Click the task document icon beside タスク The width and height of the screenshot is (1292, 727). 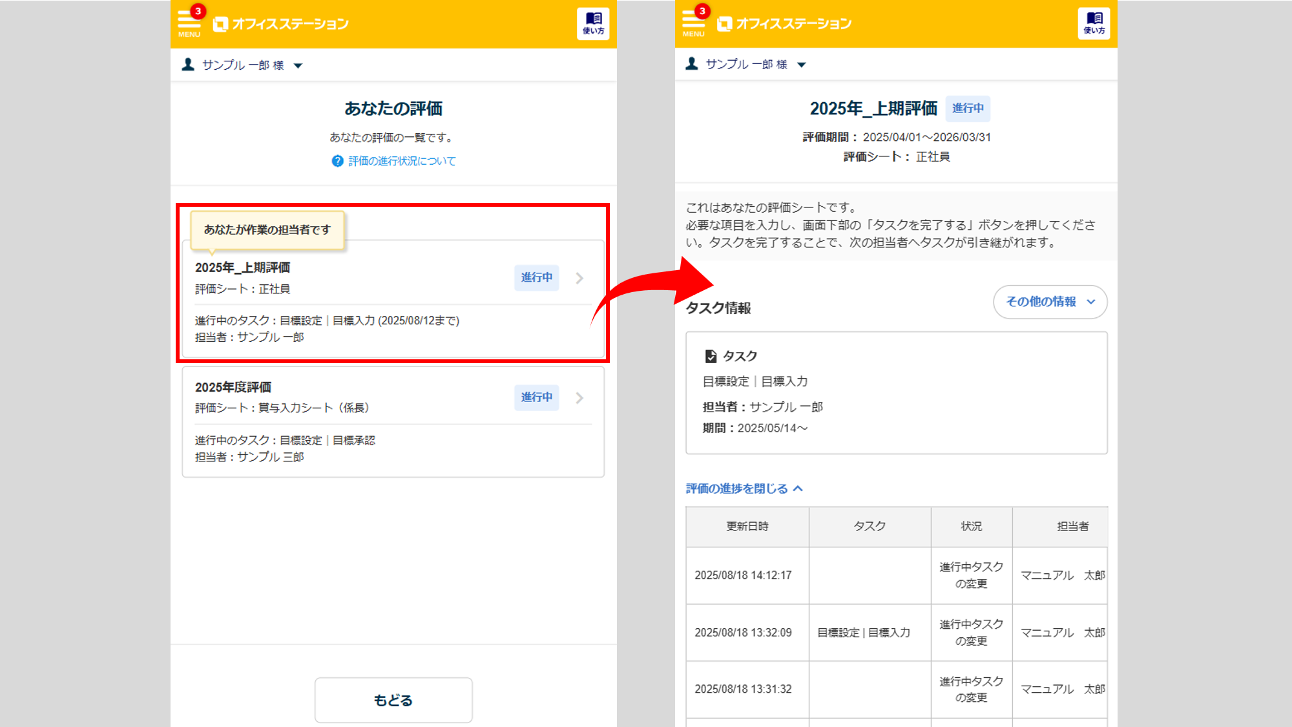[711, 356]
